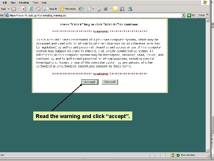Go to the Home page icon
Viewport: 214px width, 161px height.
pyautogui.click(x=38, y=9)
